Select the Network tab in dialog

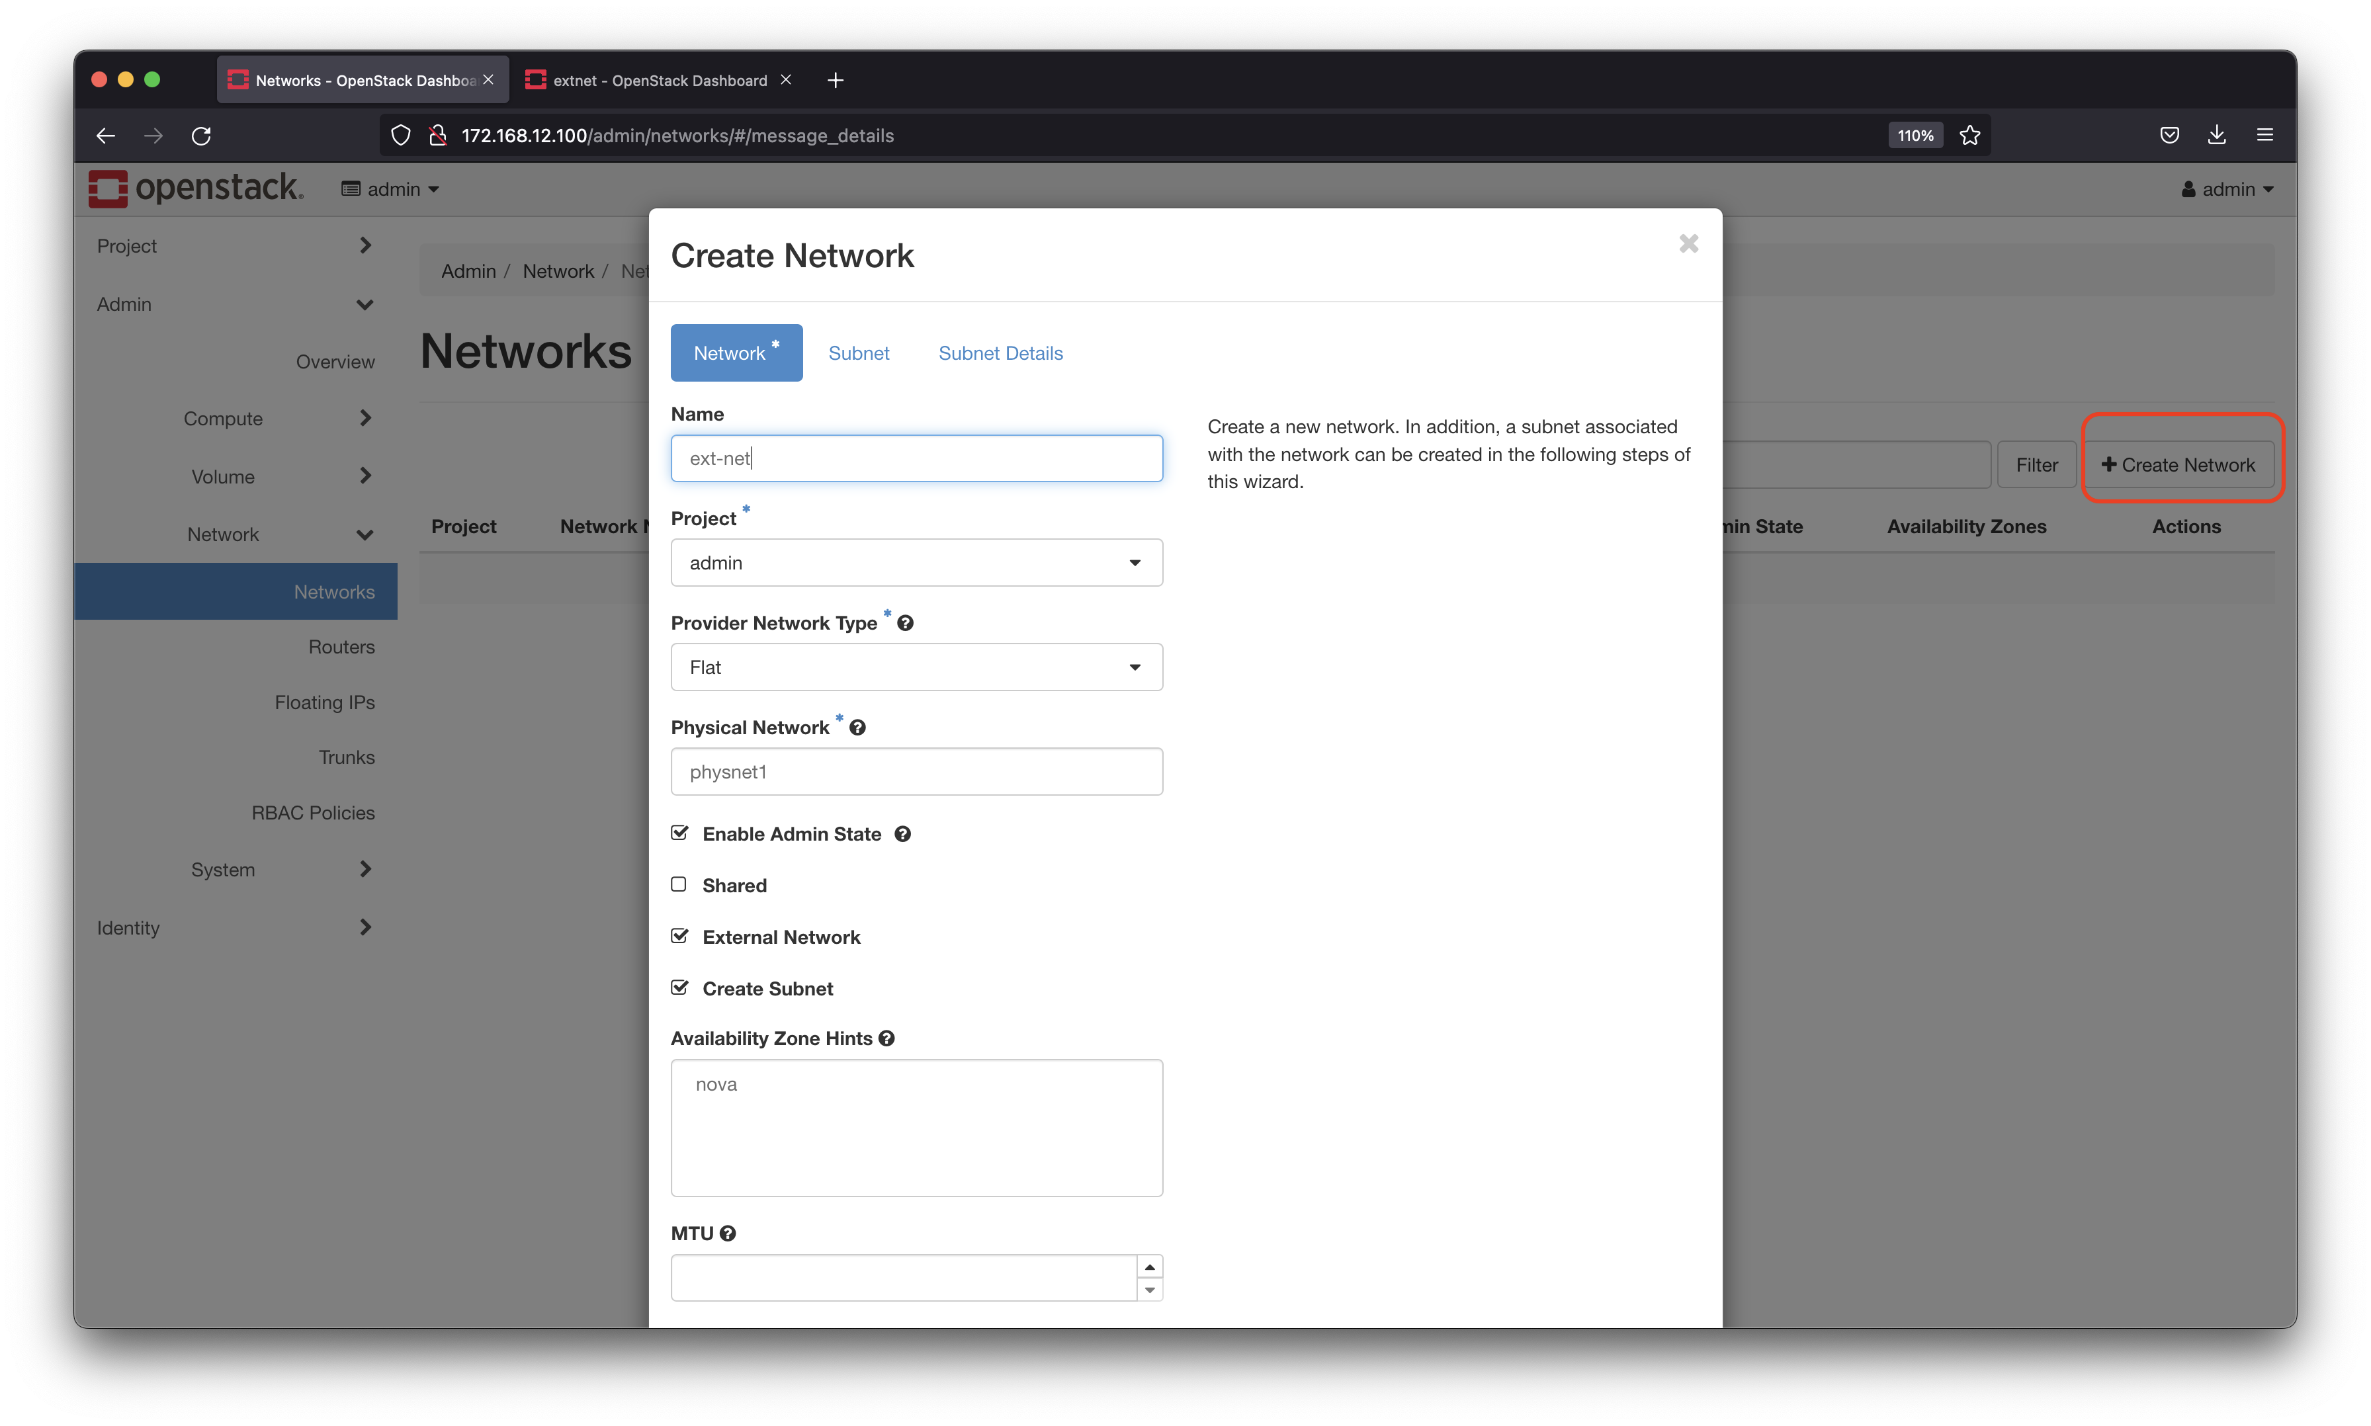[736, 354]
